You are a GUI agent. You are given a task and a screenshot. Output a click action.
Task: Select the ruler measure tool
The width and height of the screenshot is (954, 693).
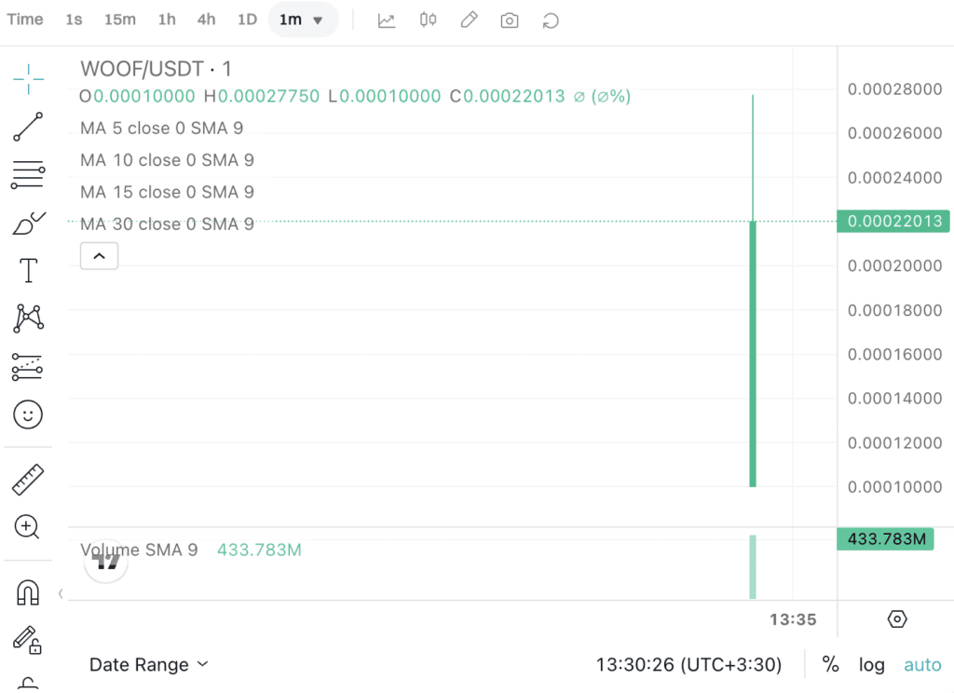pyautogui.click(x=28, y=480)
